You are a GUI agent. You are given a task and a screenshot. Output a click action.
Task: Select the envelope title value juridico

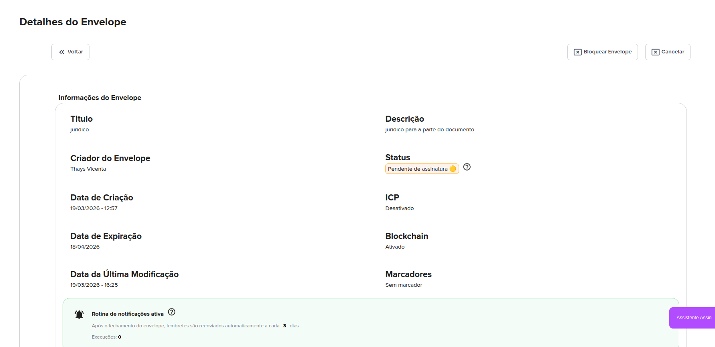click(x=79, y=130)
